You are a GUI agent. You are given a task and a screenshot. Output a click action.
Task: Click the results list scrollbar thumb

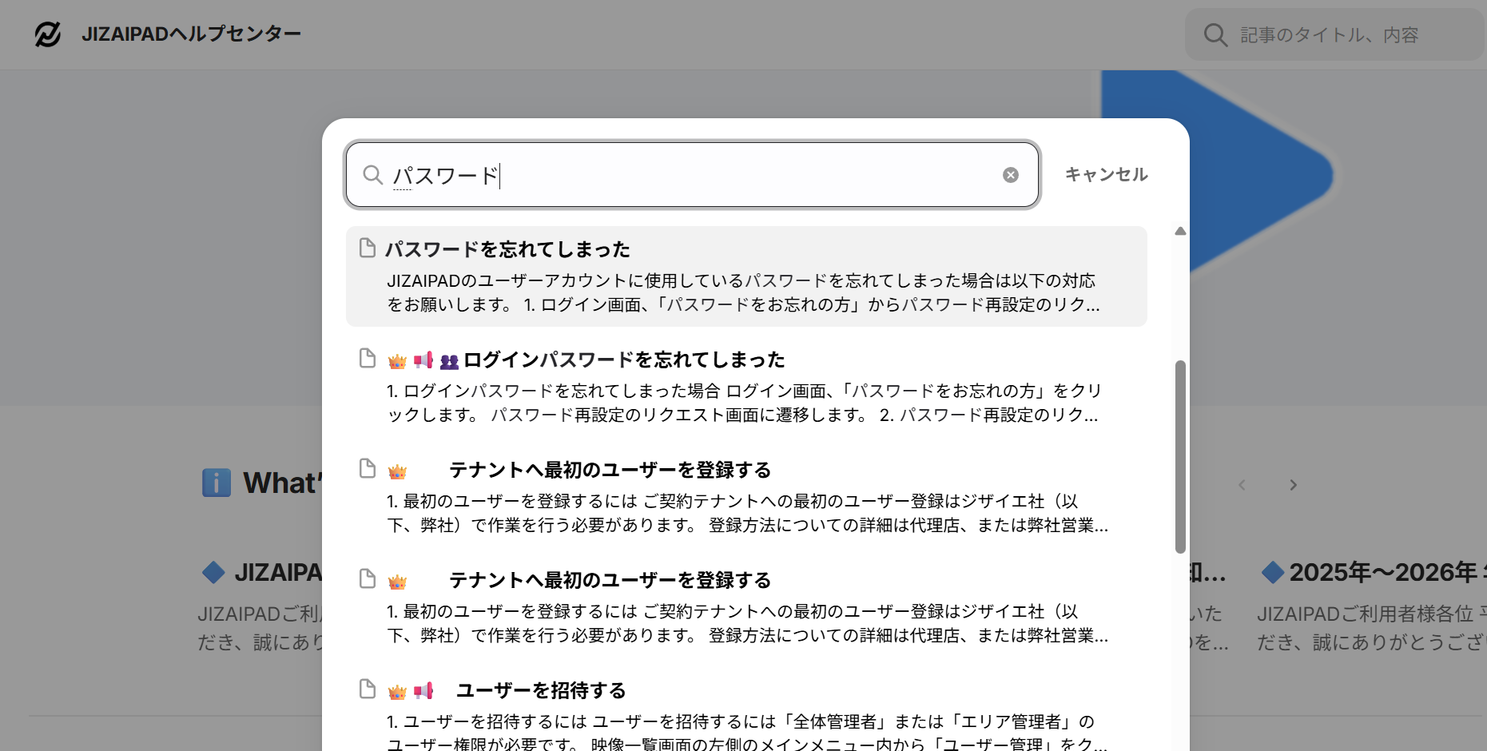point(1180,457)
